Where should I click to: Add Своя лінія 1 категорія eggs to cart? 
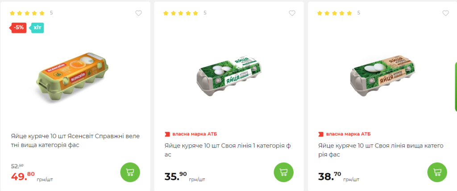tap(283, 172)
